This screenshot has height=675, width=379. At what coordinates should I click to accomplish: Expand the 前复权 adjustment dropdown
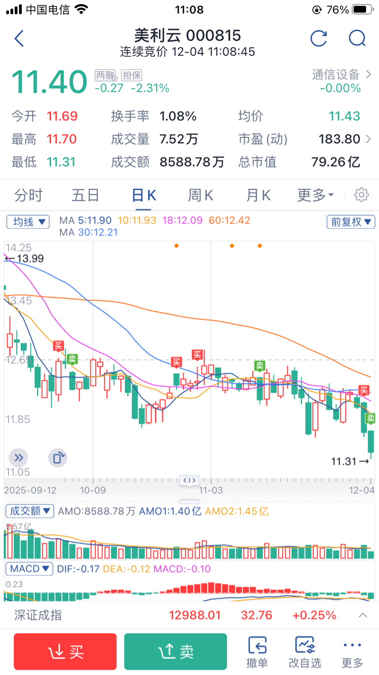[x=350, y=222]
